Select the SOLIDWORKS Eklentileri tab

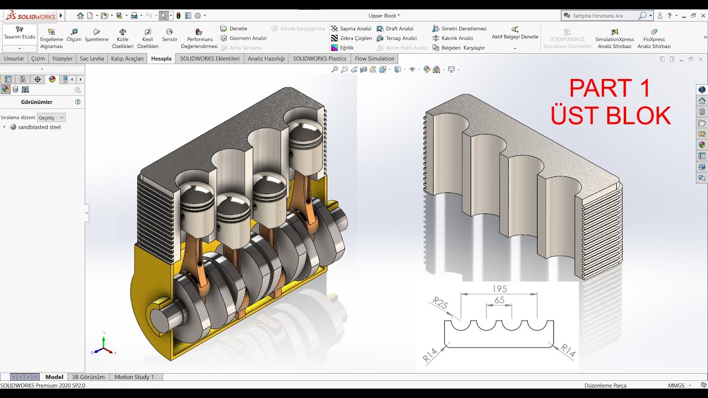(x=210, y=59)
